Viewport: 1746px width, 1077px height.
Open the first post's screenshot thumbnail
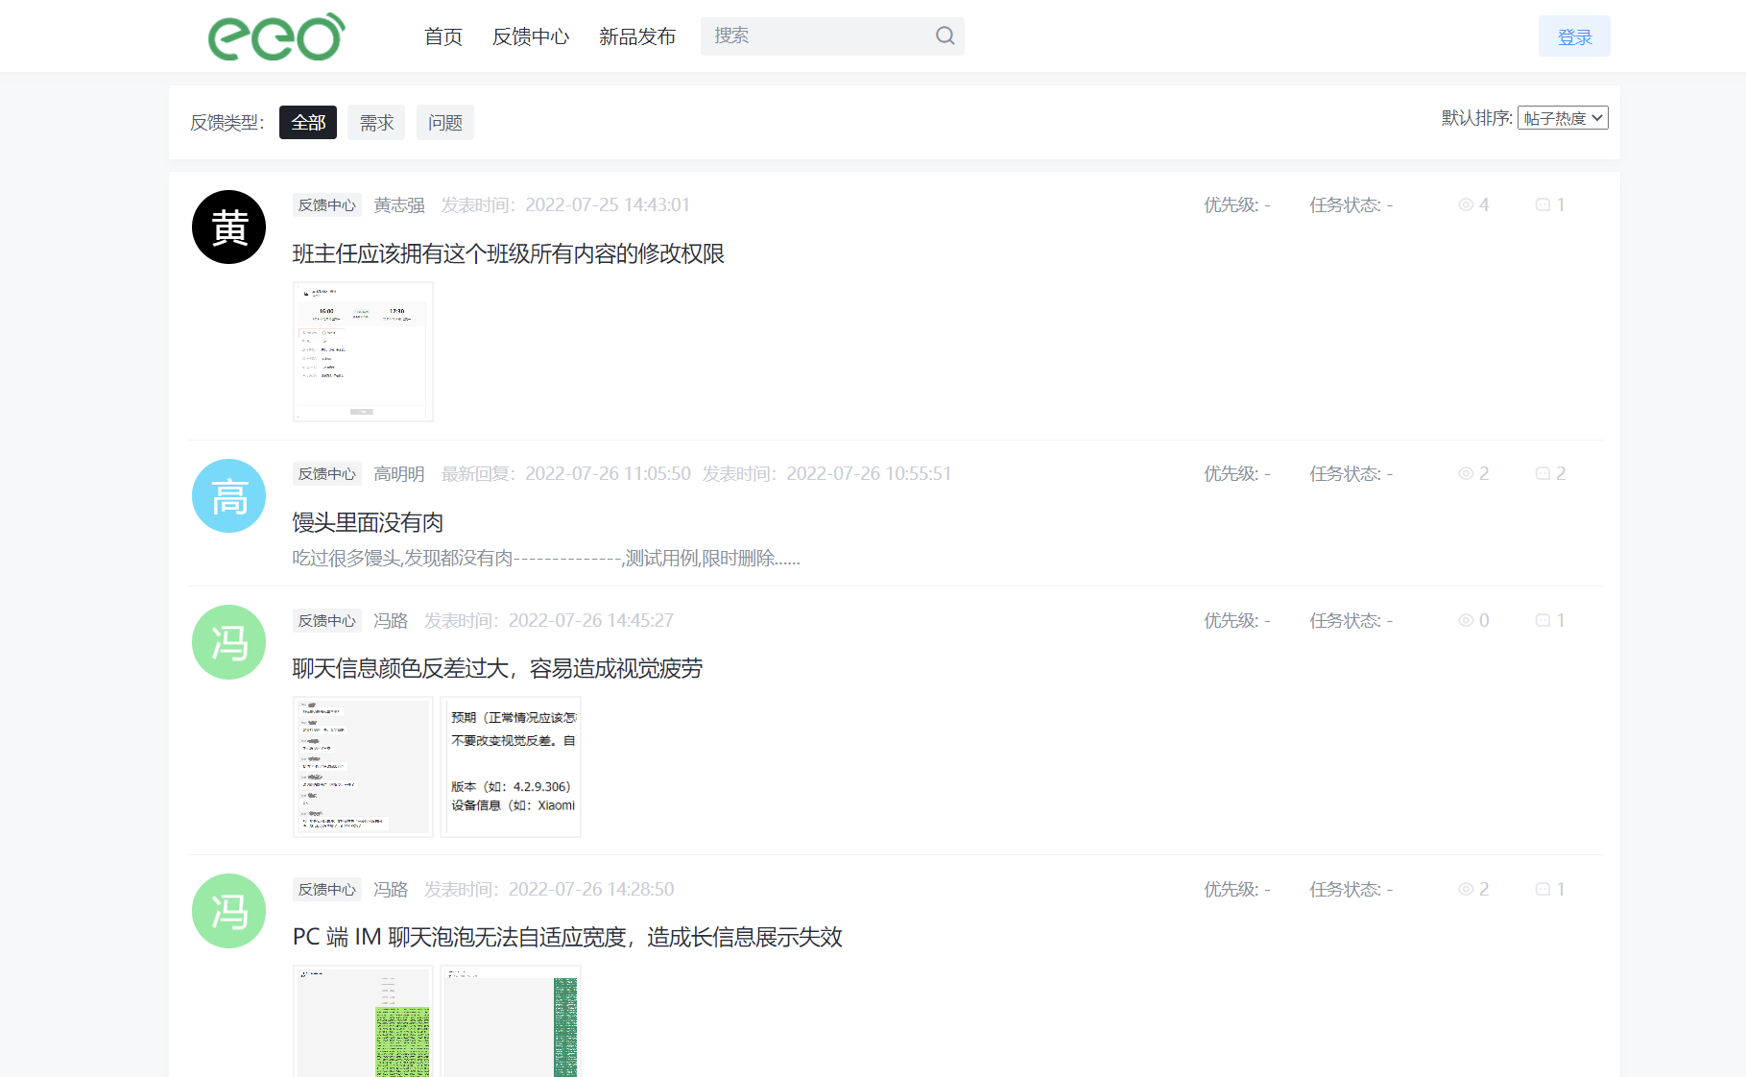pos(363,351)
